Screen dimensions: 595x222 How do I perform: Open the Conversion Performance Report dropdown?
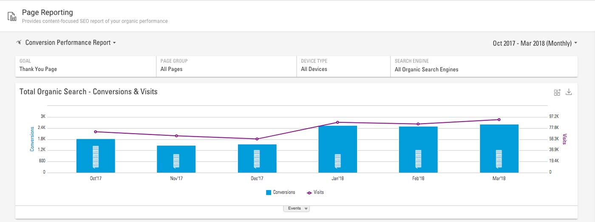pyautogui.click(x=71, y=42)
